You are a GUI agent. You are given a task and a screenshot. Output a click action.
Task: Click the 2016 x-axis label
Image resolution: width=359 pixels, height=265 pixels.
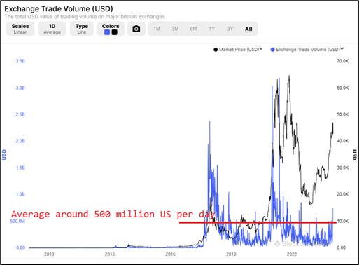tap(170, 254)
